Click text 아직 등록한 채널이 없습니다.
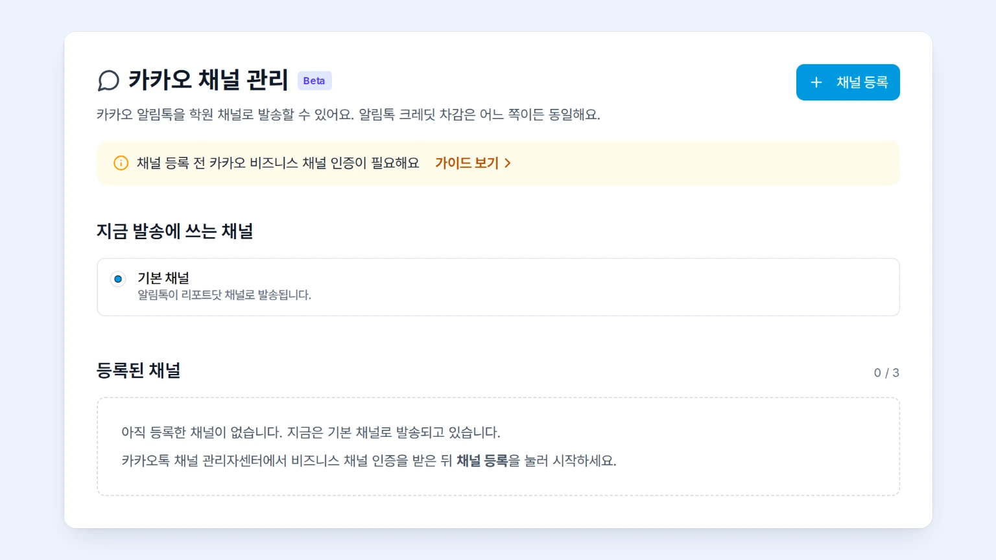 [x=202, y=432]
